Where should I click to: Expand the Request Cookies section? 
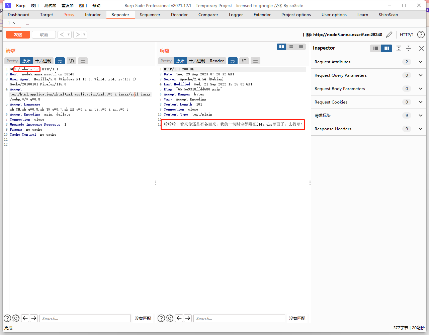click(421, 102)
